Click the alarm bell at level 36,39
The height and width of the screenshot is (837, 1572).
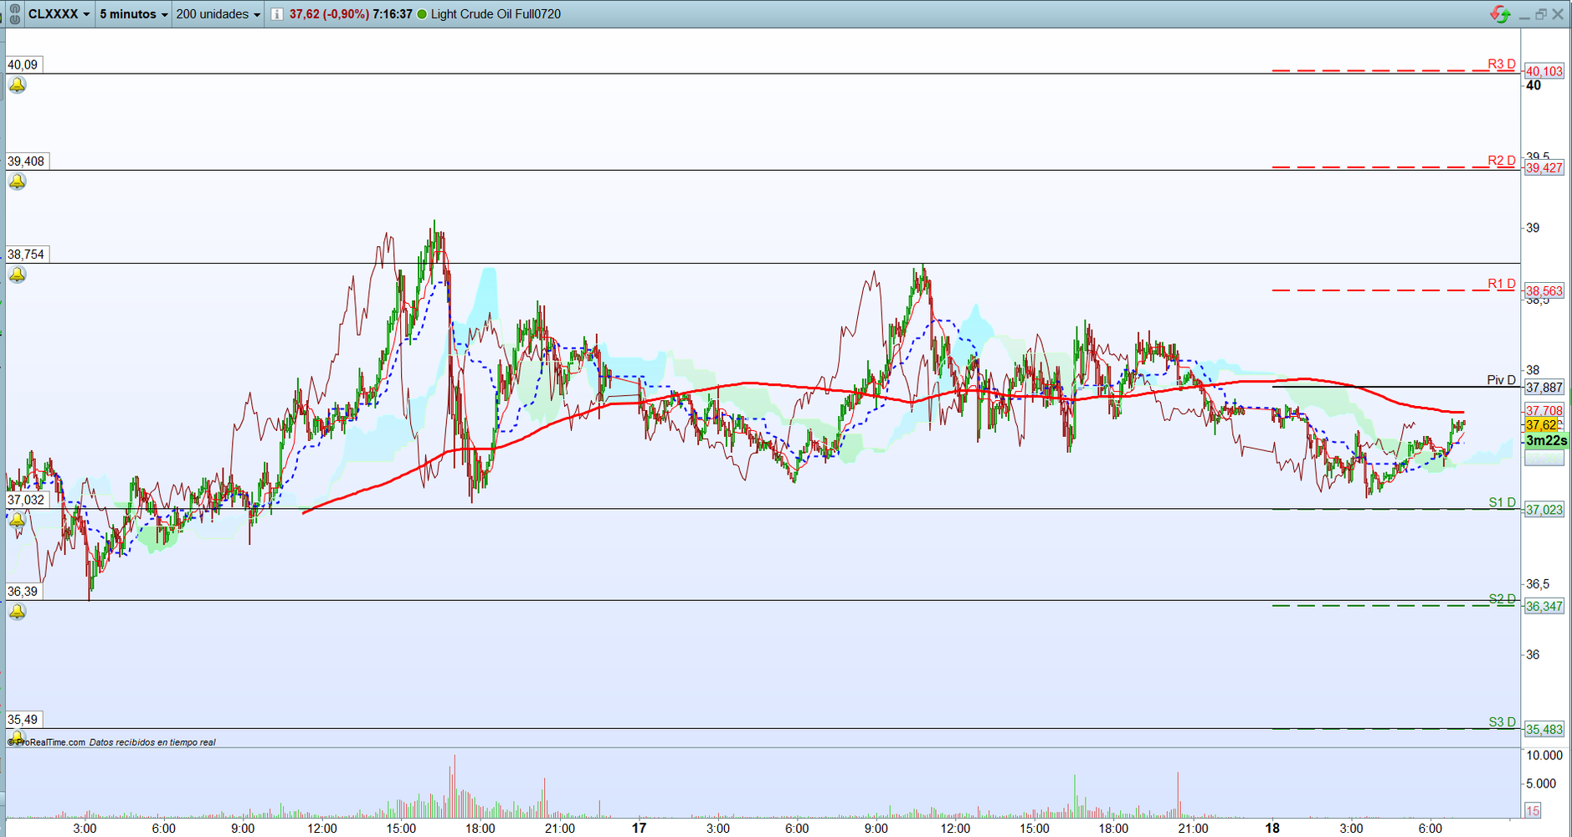pyautogui.click(x=17, y=612)
